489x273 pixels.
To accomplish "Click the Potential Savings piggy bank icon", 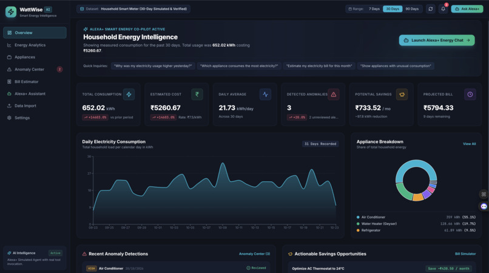I will coord(402,94).
